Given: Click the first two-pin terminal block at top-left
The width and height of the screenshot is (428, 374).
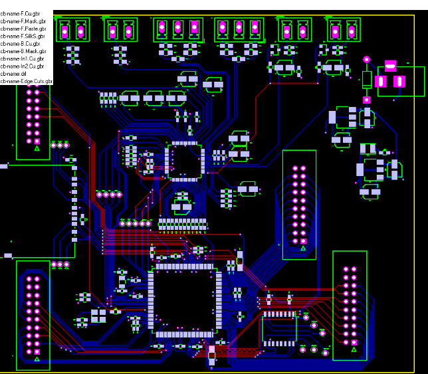Looking at the screenshot, I should pos(72,31).
